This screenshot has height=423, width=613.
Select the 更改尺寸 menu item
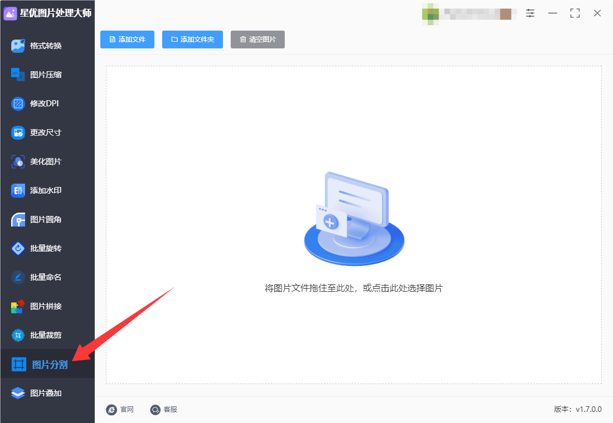47,132
